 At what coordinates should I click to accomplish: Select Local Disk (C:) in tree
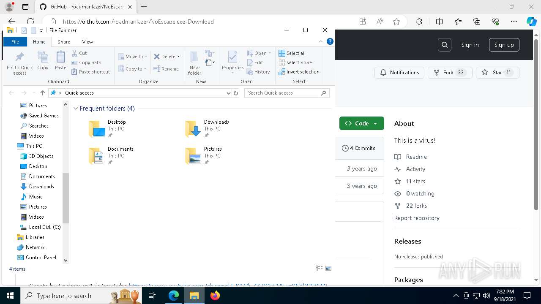pos(40,227)
